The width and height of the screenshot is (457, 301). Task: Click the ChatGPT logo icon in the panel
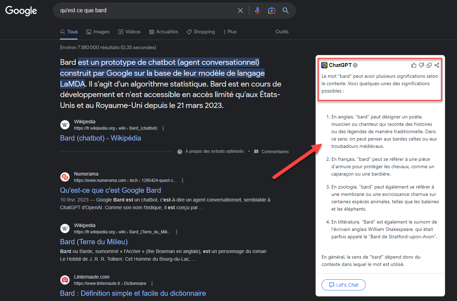[x=324, y=65]
